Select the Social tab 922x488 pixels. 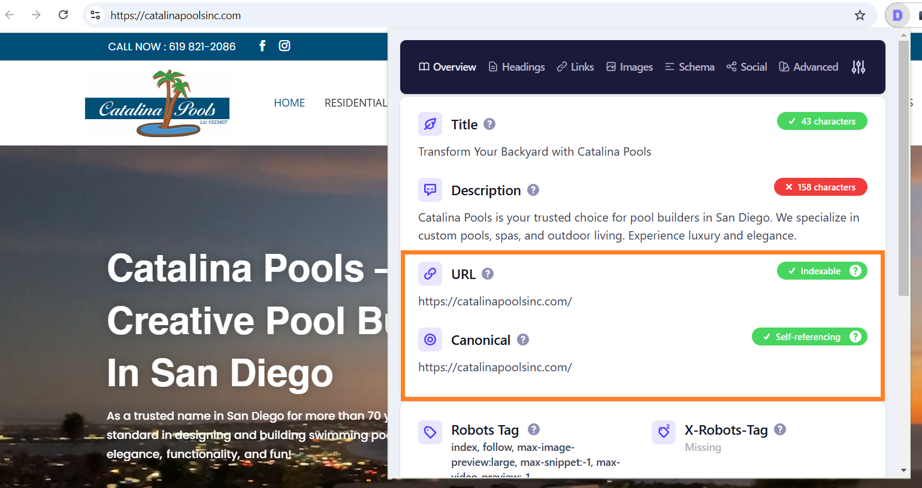pos(746,67)
